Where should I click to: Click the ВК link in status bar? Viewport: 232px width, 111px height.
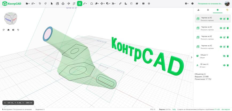coord(219,109)
